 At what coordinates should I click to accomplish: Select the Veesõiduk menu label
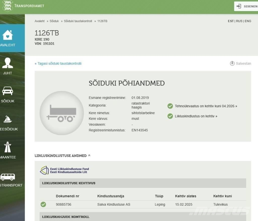[9, 129]
